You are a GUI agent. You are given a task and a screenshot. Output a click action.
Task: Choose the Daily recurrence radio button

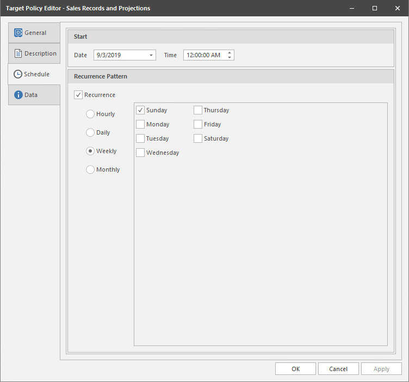90,132
